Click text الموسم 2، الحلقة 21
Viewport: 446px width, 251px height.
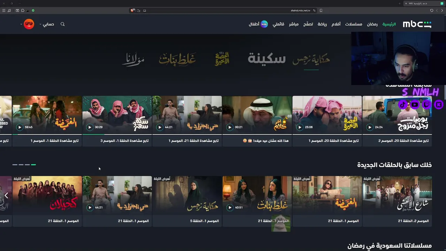[x=413, y=221]
